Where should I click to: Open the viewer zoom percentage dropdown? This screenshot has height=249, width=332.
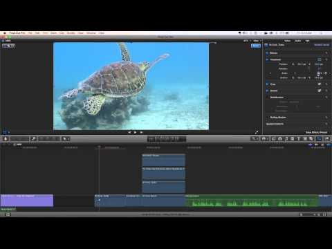tap(247, 41)
